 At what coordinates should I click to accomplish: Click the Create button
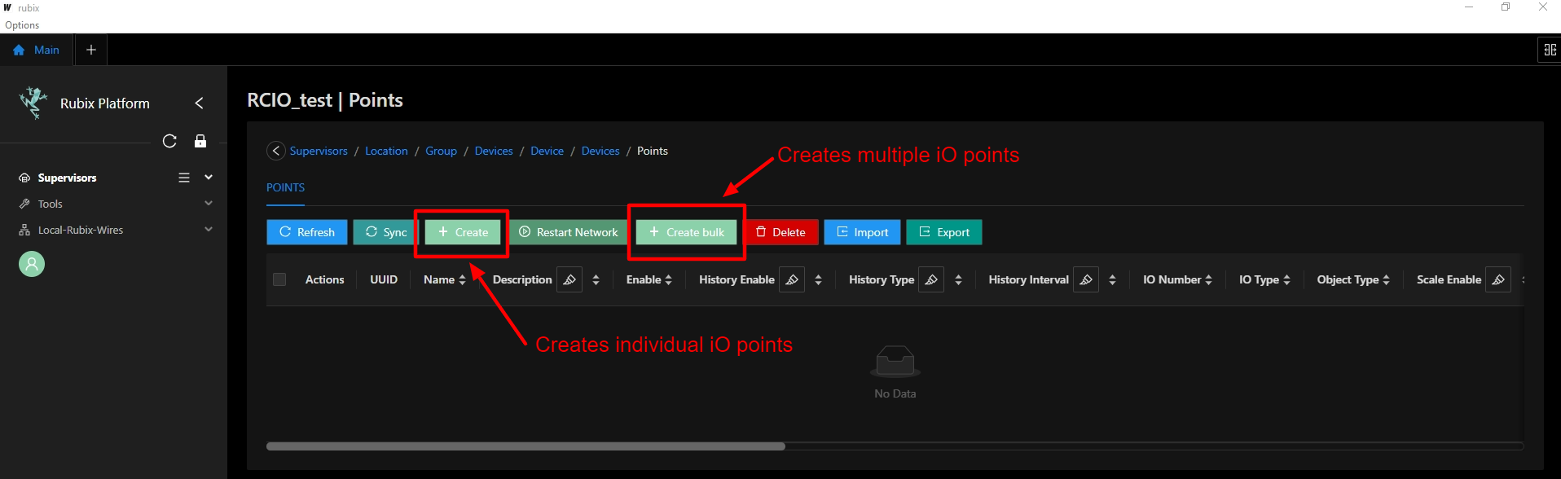(463, 232)
